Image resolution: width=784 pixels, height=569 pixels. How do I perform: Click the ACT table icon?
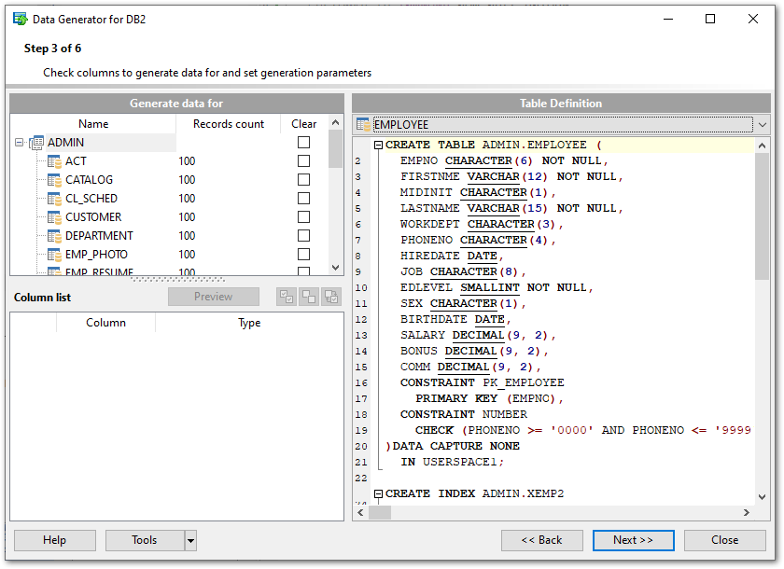click(x=54, y=161)
